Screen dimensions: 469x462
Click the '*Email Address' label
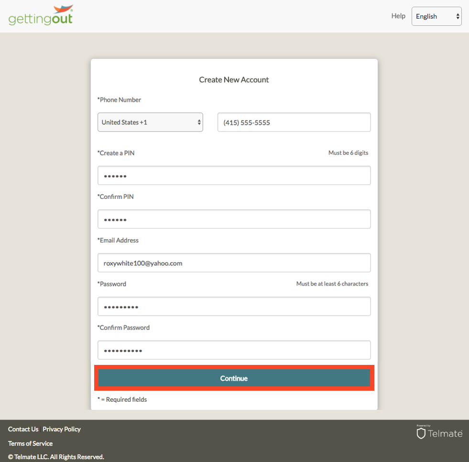(118, 240)
